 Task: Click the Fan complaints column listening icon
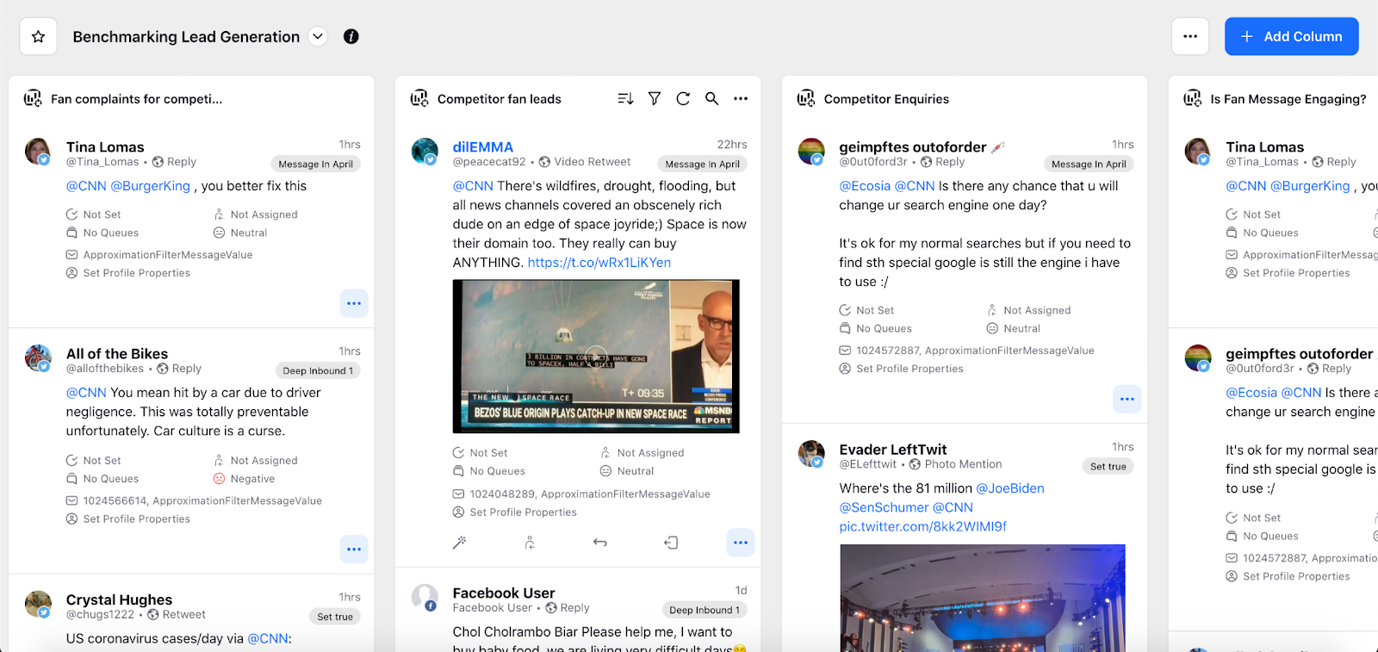pos(33,98)
